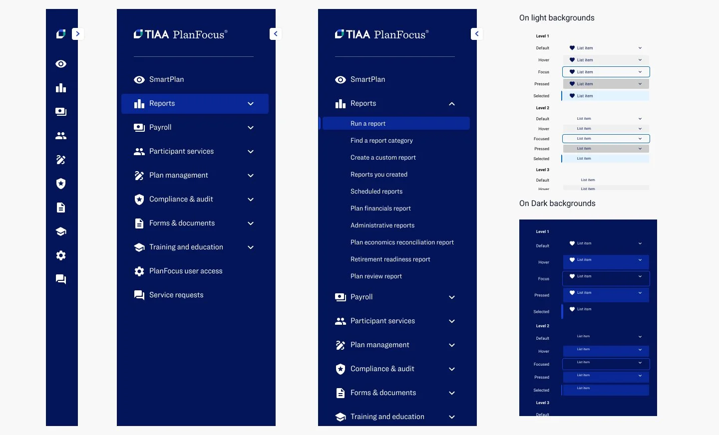Open Plan economics reconciliation report
This screenshot has height=435, width=719.
402,242
